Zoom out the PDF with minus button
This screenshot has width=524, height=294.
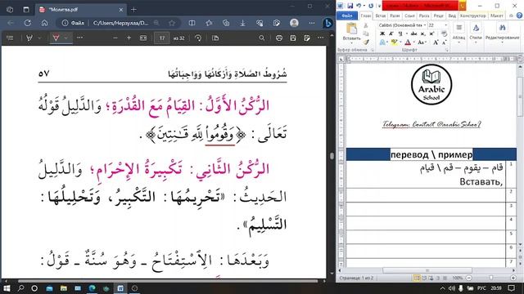(x=115, y=38)
